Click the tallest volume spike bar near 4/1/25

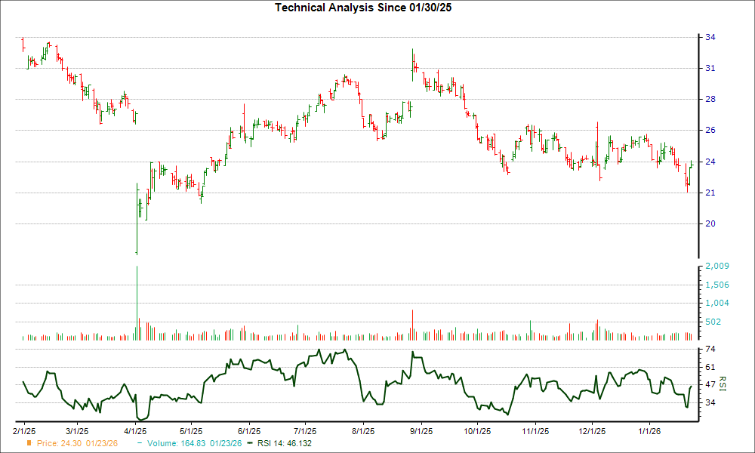pyautogui.click(x=137, y=302)
